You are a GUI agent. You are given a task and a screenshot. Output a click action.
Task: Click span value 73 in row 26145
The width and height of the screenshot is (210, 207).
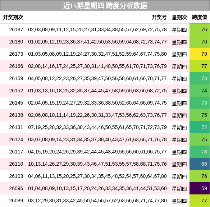pos(200,103)
